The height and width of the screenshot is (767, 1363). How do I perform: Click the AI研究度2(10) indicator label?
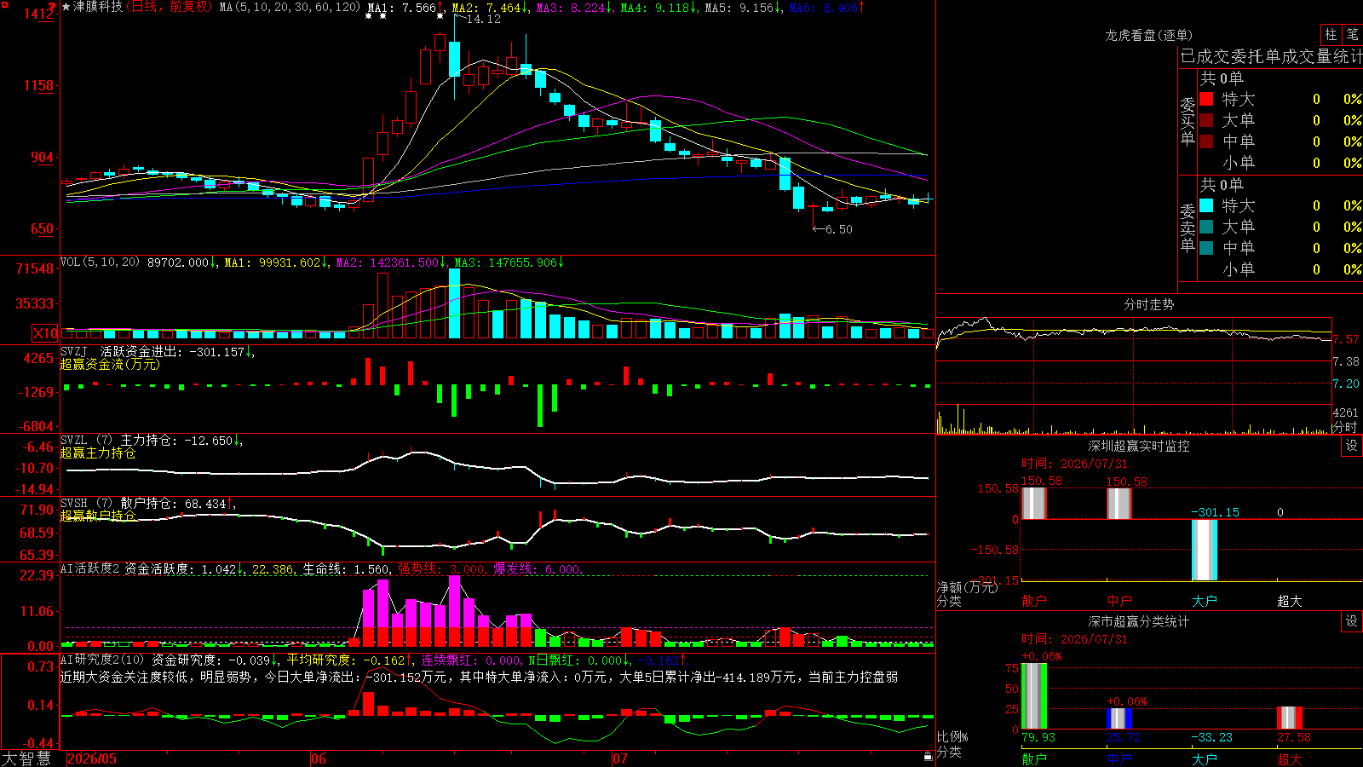pos(102,659)
